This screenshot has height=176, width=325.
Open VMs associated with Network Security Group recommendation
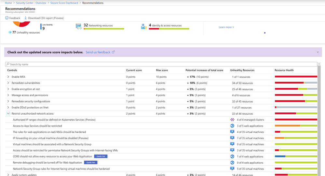coord(52,144)
